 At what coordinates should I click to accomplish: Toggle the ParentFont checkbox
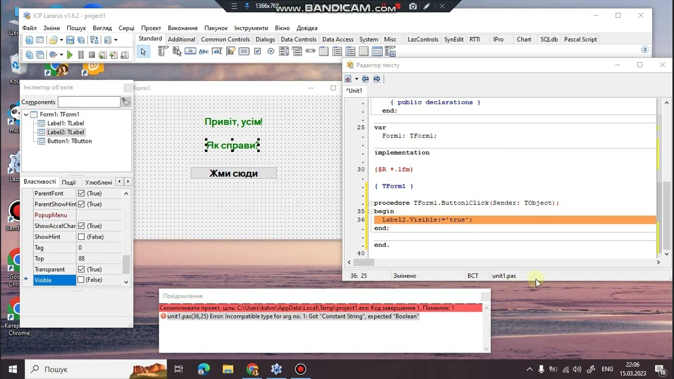(81, 193)
